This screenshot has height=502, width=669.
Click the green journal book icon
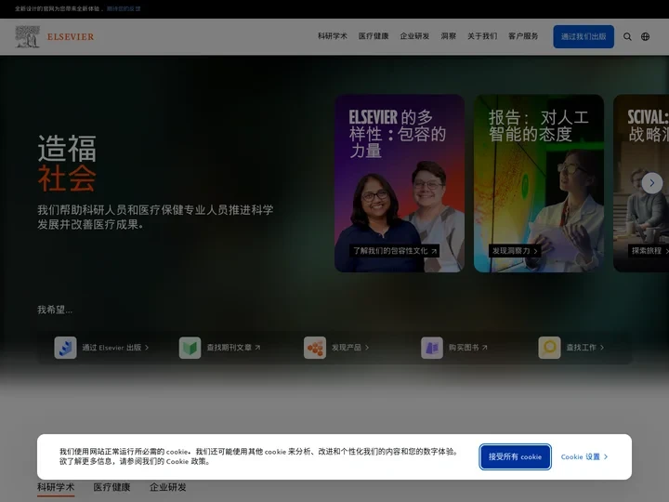(x=190, y=348)
